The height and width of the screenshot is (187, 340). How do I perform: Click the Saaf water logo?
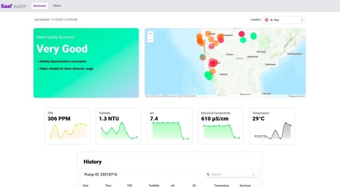click(x=14, y=6)
